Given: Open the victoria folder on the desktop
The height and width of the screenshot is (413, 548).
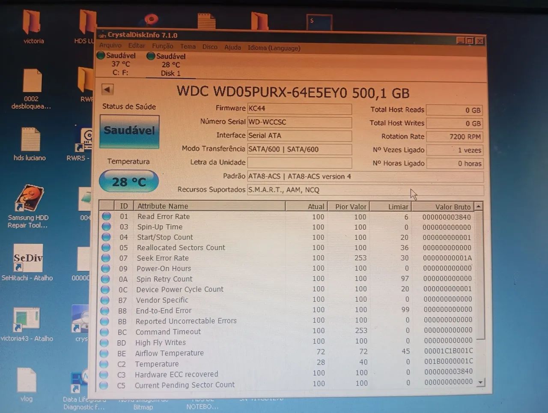Looking at the screenshot, I should click(33, 22).
